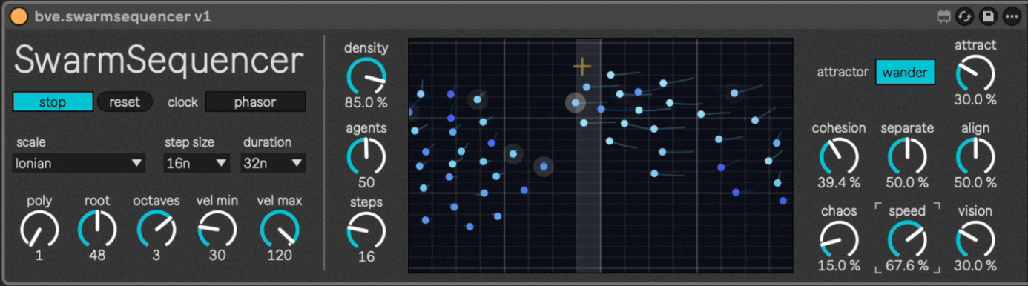This screenshot has width=1028, height=286.
Task: Click the reset button
Action: pos(125,102)
